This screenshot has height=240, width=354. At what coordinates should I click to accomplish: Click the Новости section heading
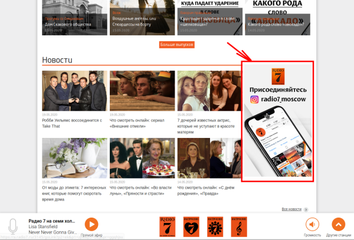57,60
